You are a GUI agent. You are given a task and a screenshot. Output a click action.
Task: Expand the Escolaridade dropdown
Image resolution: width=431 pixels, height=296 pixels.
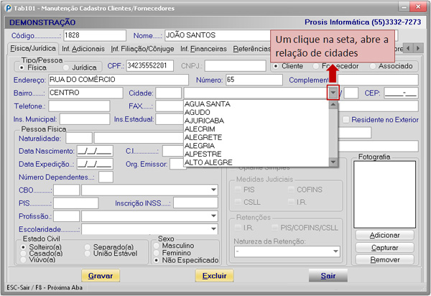click(x=213, y=228)
